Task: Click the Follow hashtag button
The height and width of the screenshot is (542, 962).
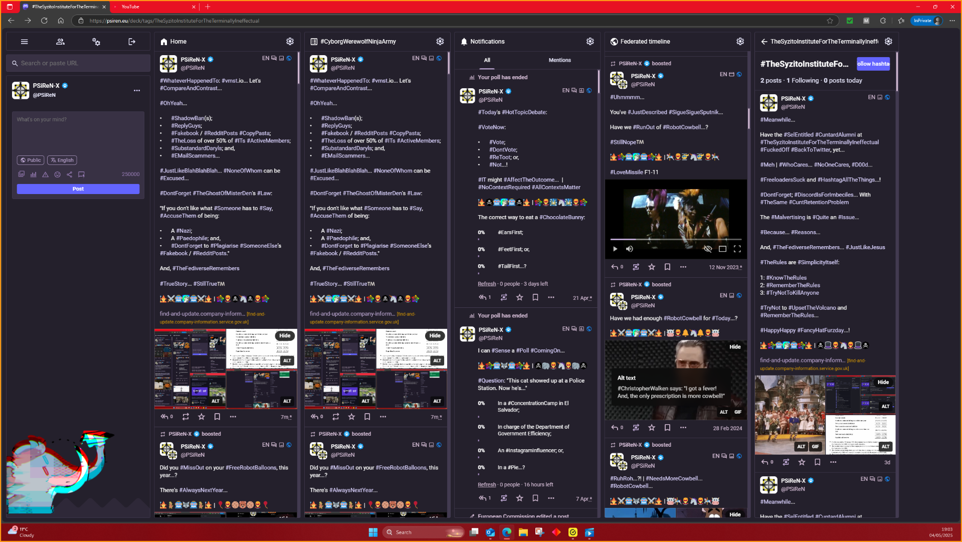Action: [873, 64]
